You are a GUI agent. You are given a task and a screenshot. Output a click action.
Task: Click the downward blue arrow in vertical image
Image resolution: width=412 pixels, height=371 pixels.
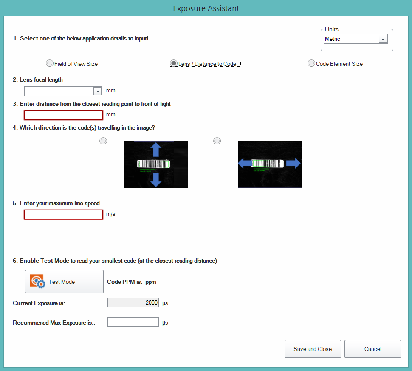pyautogui.click(x=156, y=179)
